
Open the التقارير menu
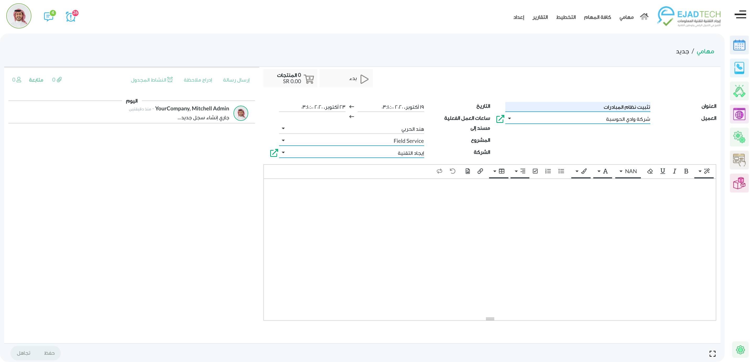pos(540,17)
